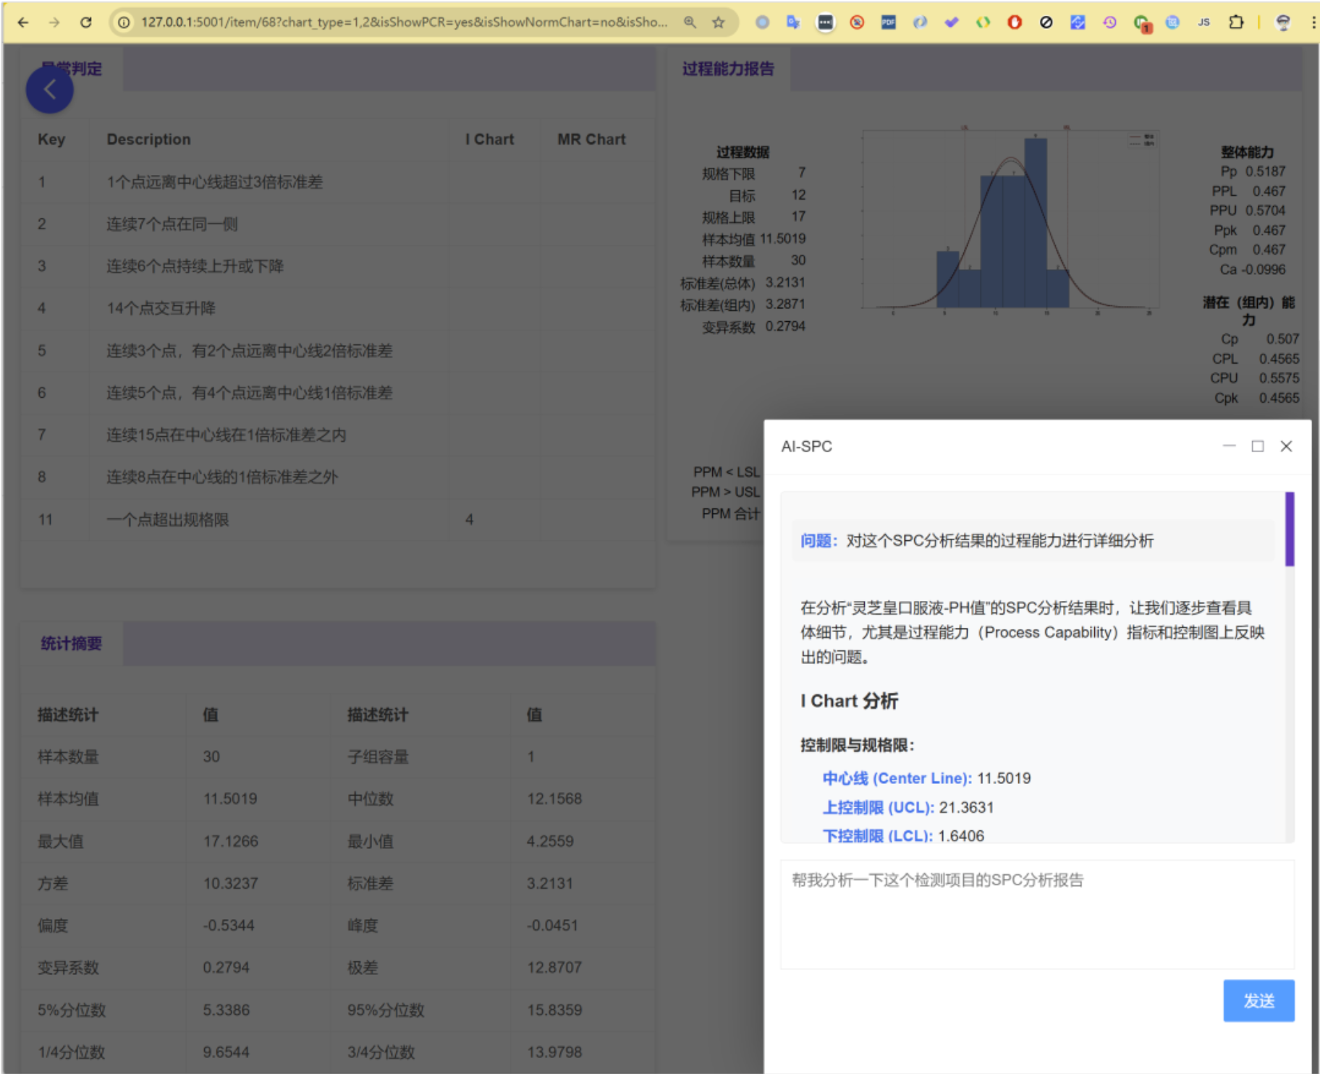Open the browser three-dot menu
1320x1074 pixels.
pos(1313,22)
